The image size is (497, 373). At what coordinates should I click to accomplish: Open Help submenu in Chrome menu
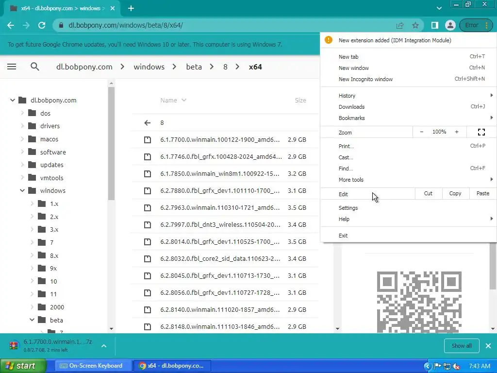click(408, 219)
